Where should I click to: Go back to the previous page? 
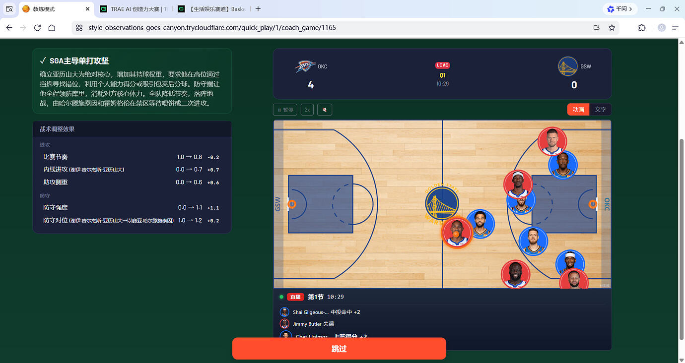(x=9, y=28)
